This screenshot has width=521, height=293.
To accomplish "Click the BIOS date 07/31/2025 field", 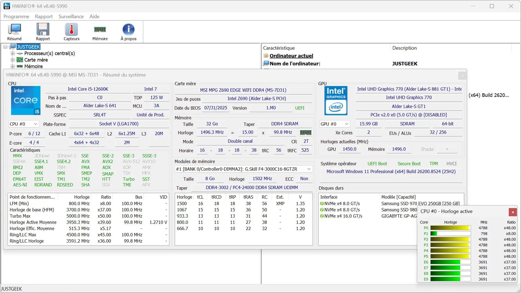I will click(x=216, y=108).
